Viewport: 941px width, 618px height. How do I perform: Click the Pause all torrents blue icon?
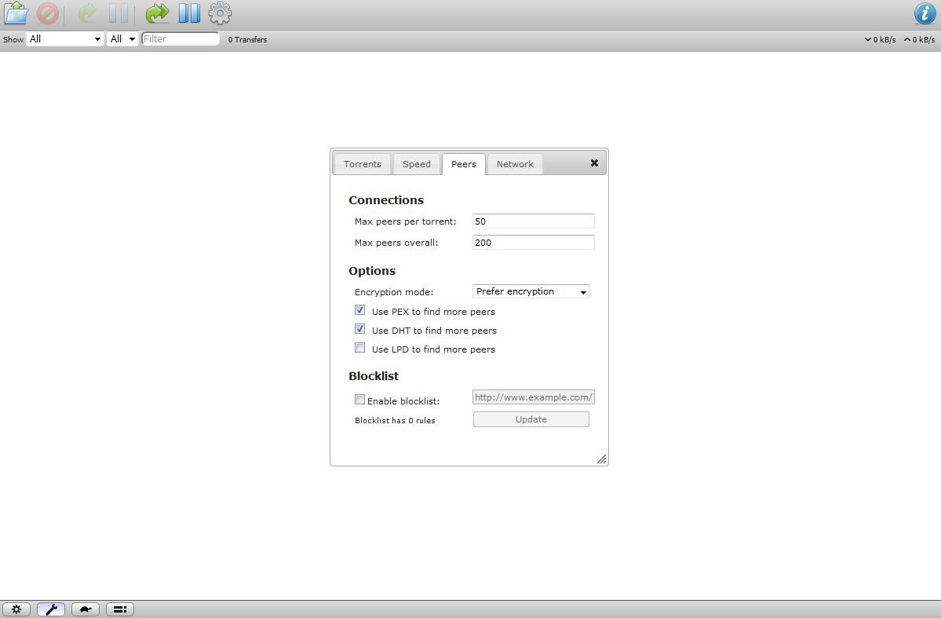(189, 13)
